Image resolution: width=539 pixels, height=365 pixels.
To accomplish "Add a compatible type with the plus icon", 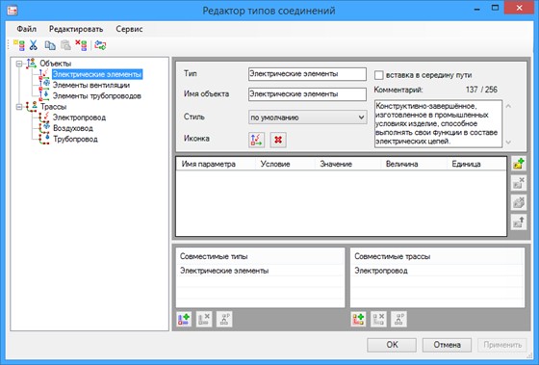I will coord(184,319).
